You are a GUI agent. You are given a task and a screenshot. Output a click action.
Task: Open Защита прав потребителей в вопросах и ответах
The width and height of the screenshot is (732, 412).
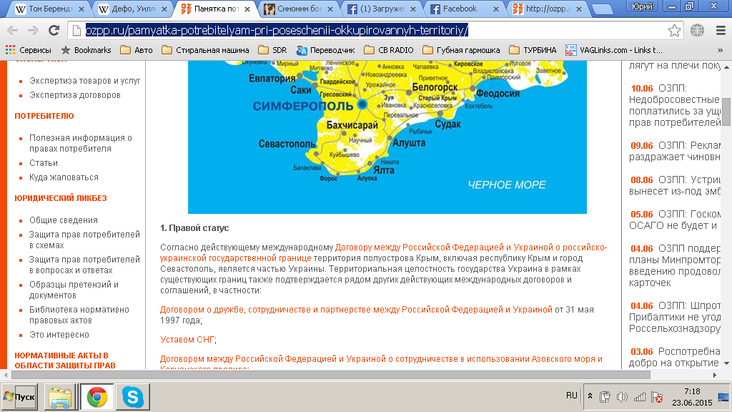(x=84, y=265)
